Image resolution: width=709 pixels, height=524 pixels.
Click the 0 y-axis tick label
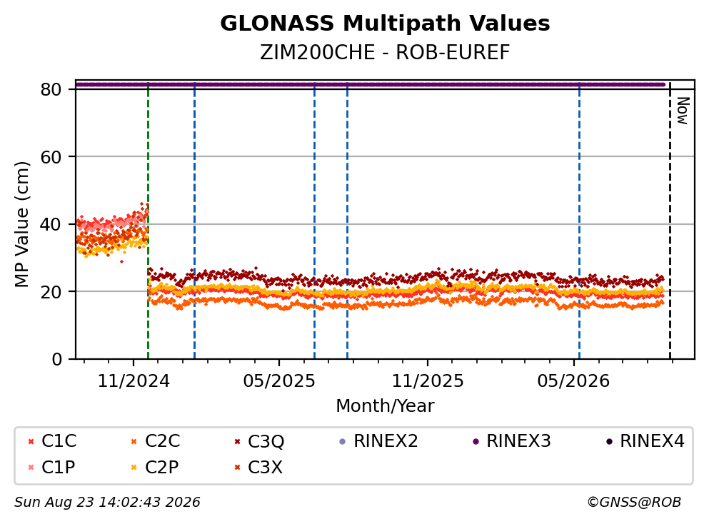tap(57, 359)
